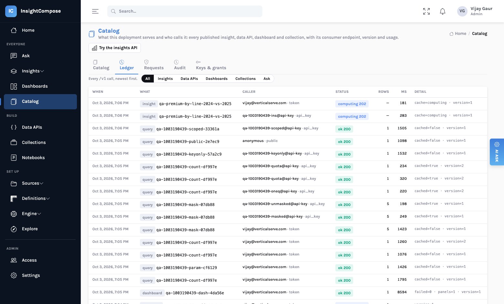
Task: Expand the Engine sidebar chevron
Action: coord(39,214)
